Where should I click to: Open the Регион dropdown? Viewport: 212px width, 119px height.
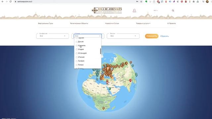click(123, 36)
